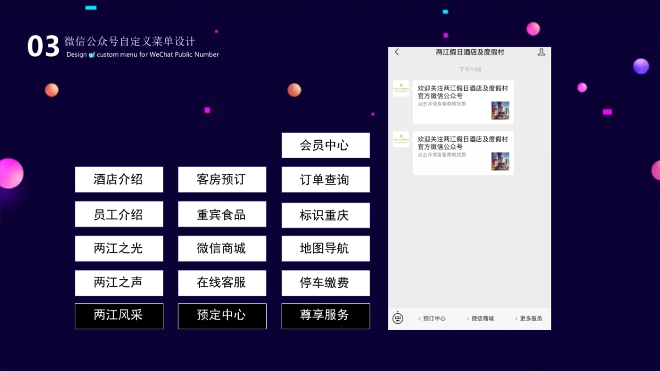Open the account profile icon at top right
The height and width of the screenshot is (371, 660).
click(541, 52)
